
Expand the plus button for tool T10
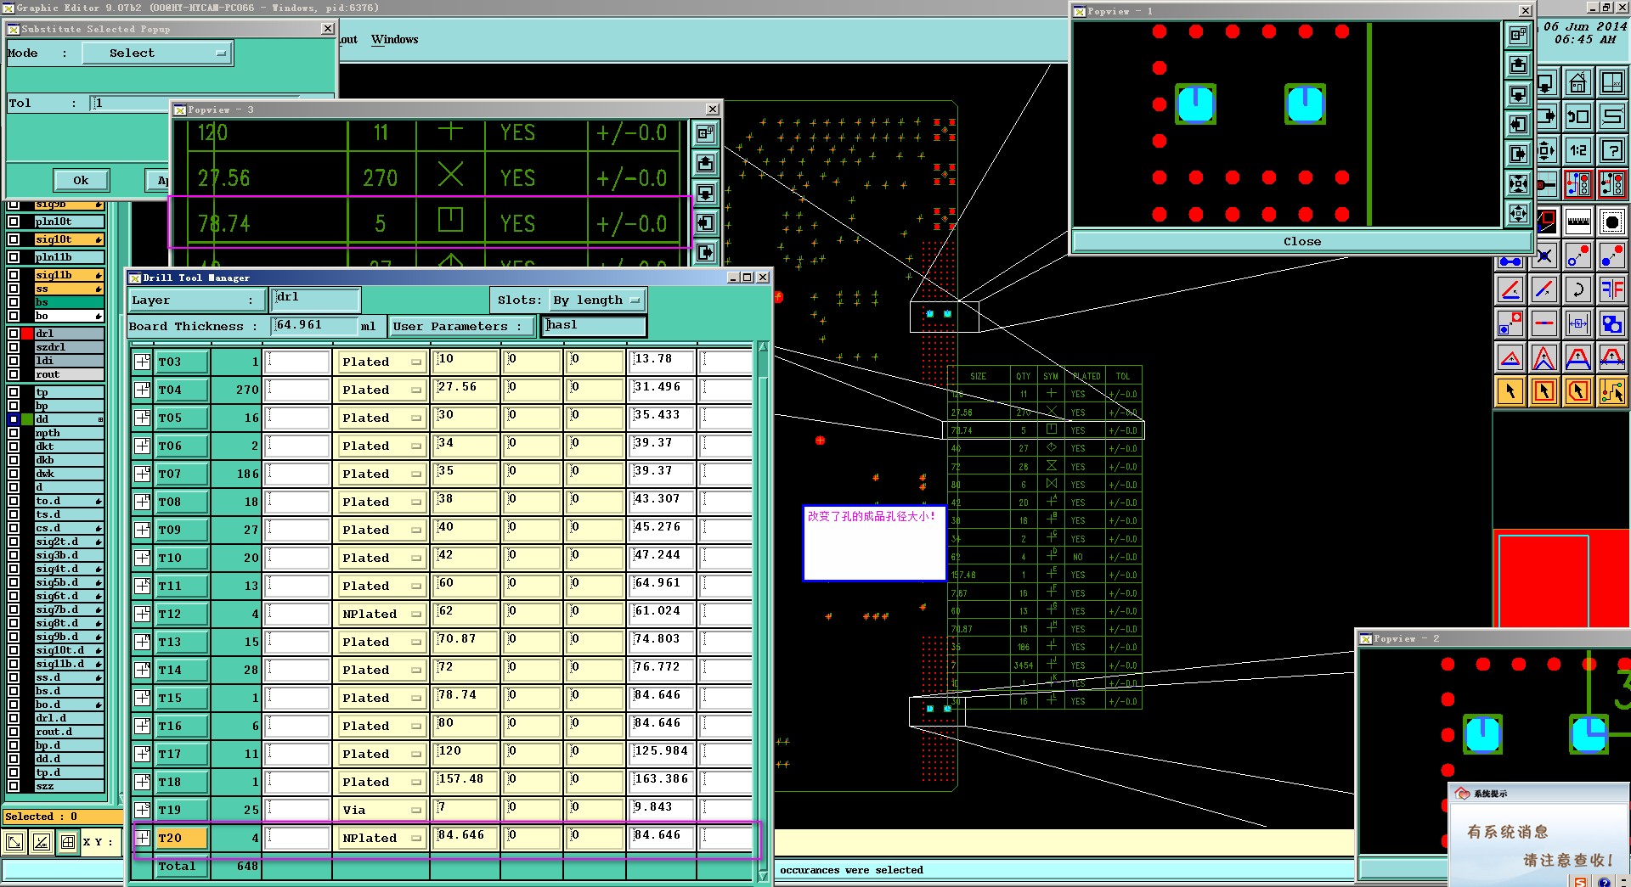143,558
